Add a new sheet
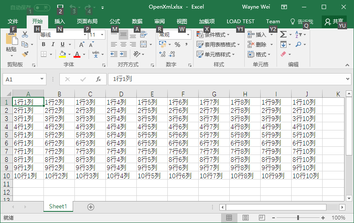Viewport: 354px width, 223px height. (91, 207)
